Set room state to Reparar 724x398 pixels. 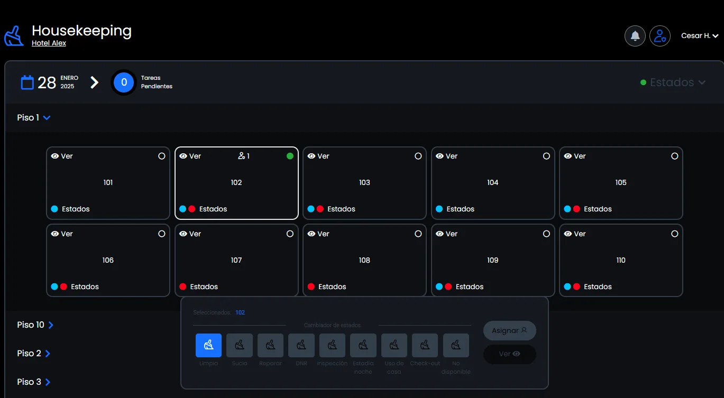click(x=270, y=345)
